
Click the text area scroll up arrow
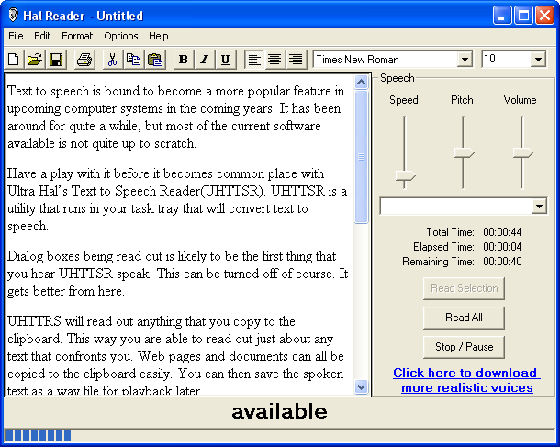tap(361, 83)
